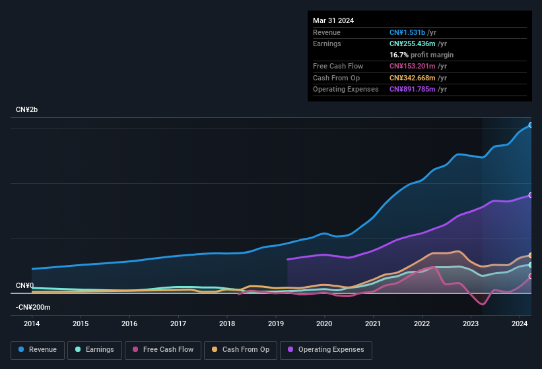
Task: Click the CN¥2b y-axis label
Action: (26, 109)
